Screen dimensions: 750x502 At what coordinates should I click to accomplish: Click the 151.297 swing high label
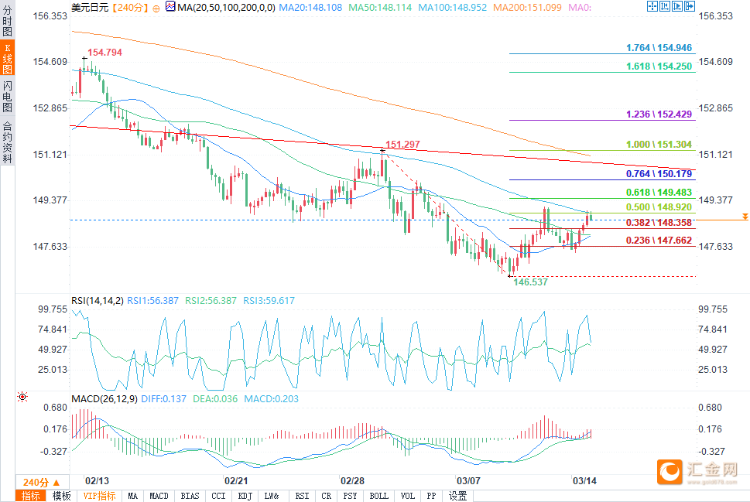click(402, 145)
